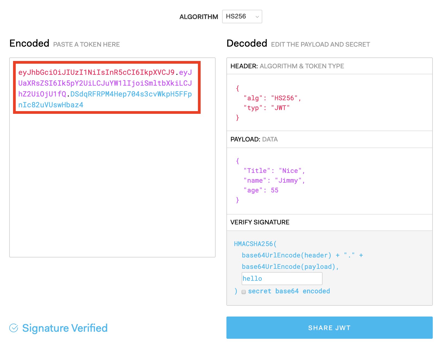Screen dimensions: 442x342
Task: Click the VERIFY SIGNATURE section heading
Action: pyautogui.click(x=260, y=222)
